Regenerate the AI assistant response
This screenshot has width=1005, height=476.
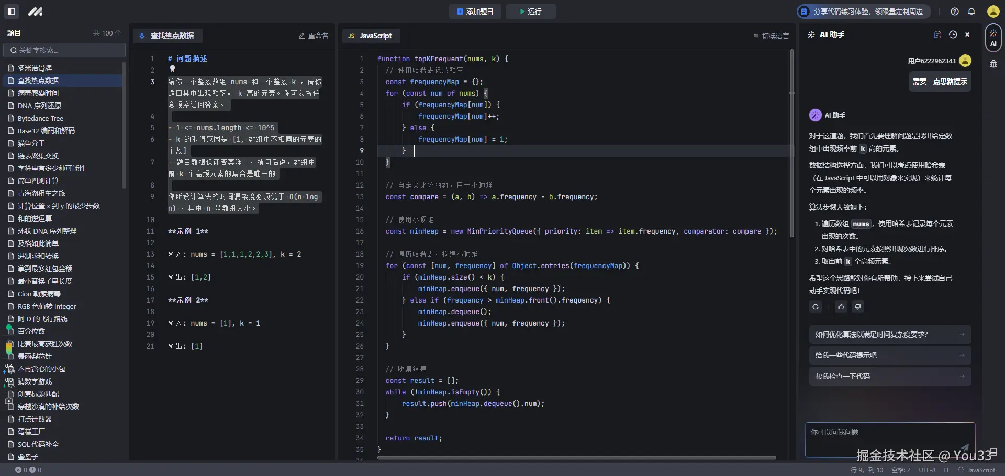[816, 307]
